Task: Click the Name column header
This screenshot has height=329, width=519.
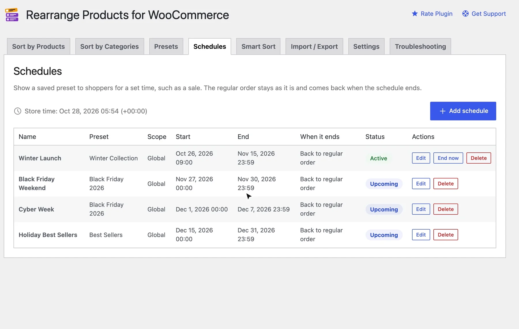Action: (x=27, y=137)
